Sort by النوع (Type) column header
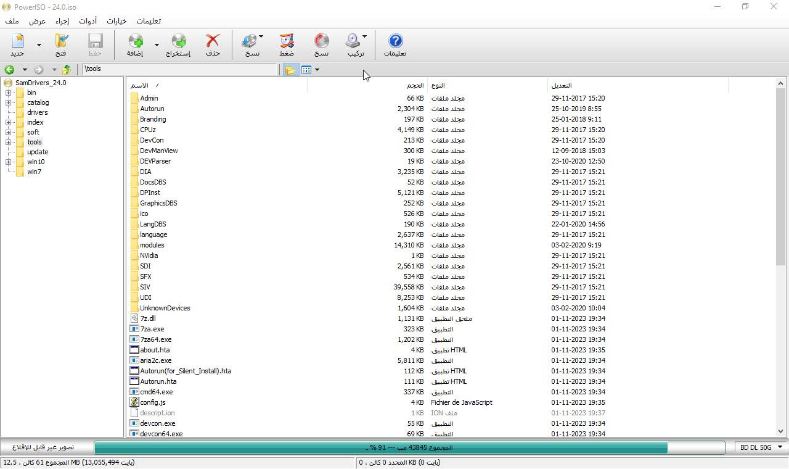Viewport: 789px width, 469px height. coord(487,85)
